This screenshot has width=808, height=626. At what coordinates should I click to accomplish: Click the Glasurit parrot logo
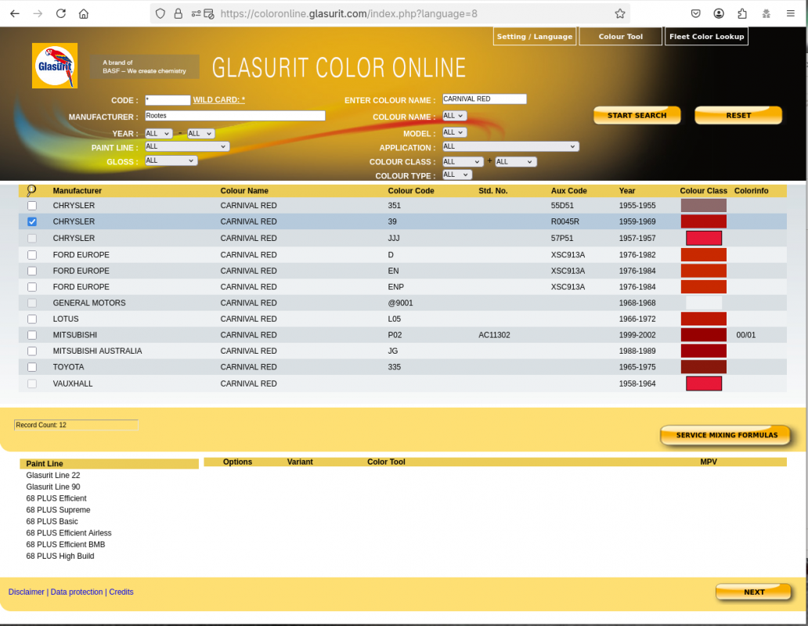pos(55,66)
